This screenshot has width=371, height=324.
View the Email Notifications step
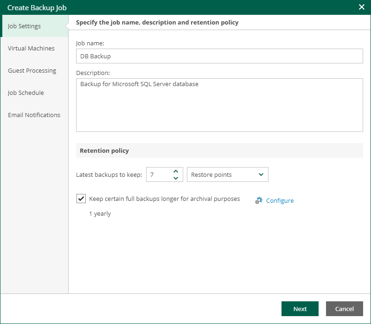34,115
